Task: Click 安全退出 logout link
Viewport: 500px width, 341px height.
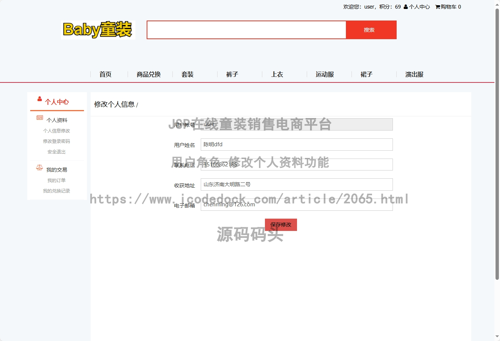Action: 56,152
